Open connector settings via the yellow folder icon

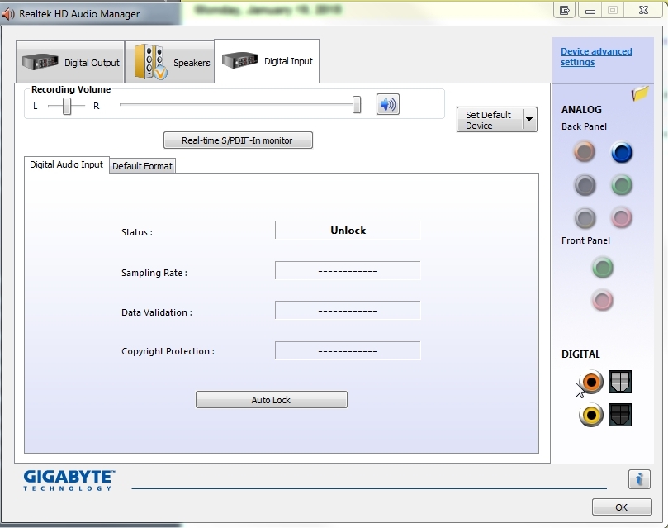tap(640, 93)
